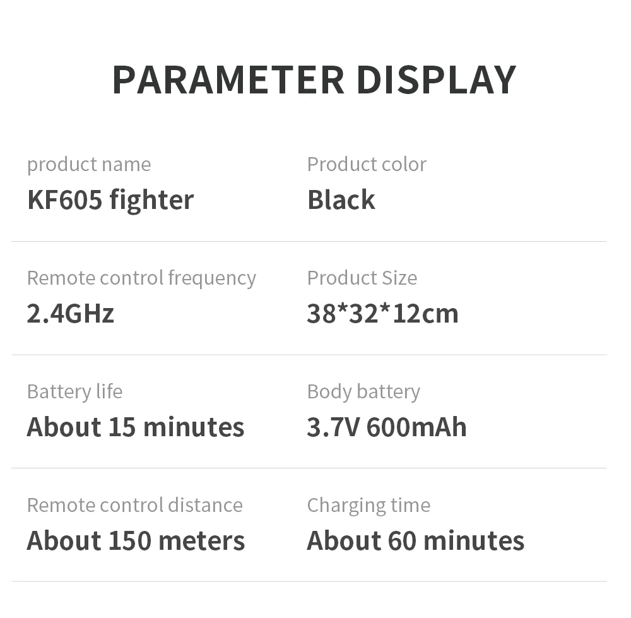Select the 38*32*12cm size value

(382, 314)
